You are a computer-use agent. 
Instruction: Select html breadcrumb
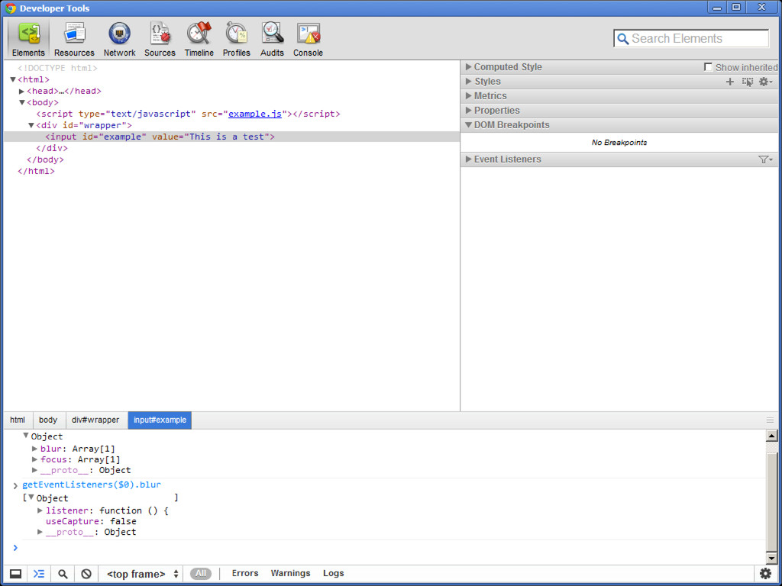pyautogui.click(x=18, y=420)
